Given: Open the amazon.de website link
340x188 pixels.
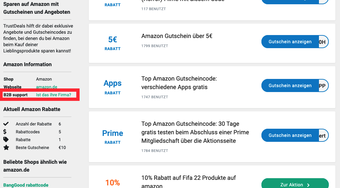Looking at the screenshot, I should (x=47, y=87).
